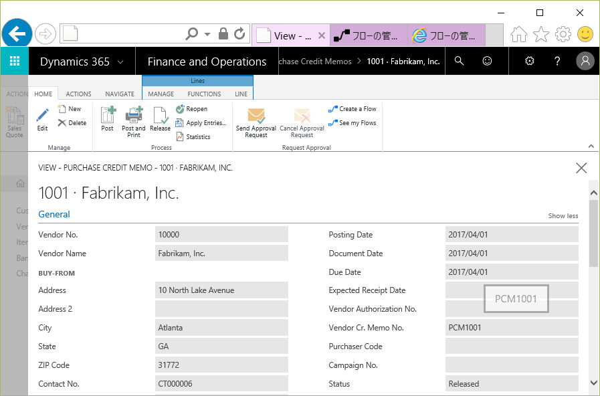Click the Vendor Name field
The image size is (600, 396).
[221, 254]
